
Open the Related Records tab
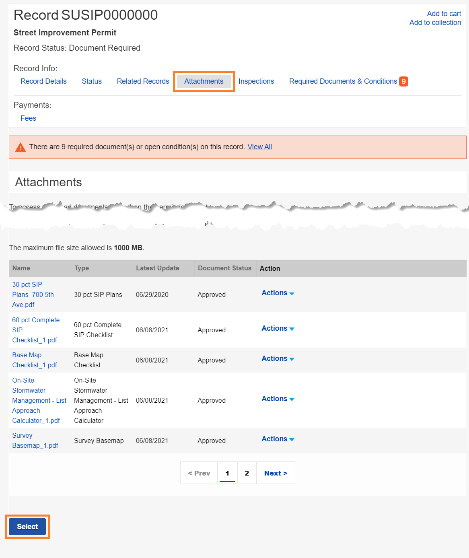[143, 81]
